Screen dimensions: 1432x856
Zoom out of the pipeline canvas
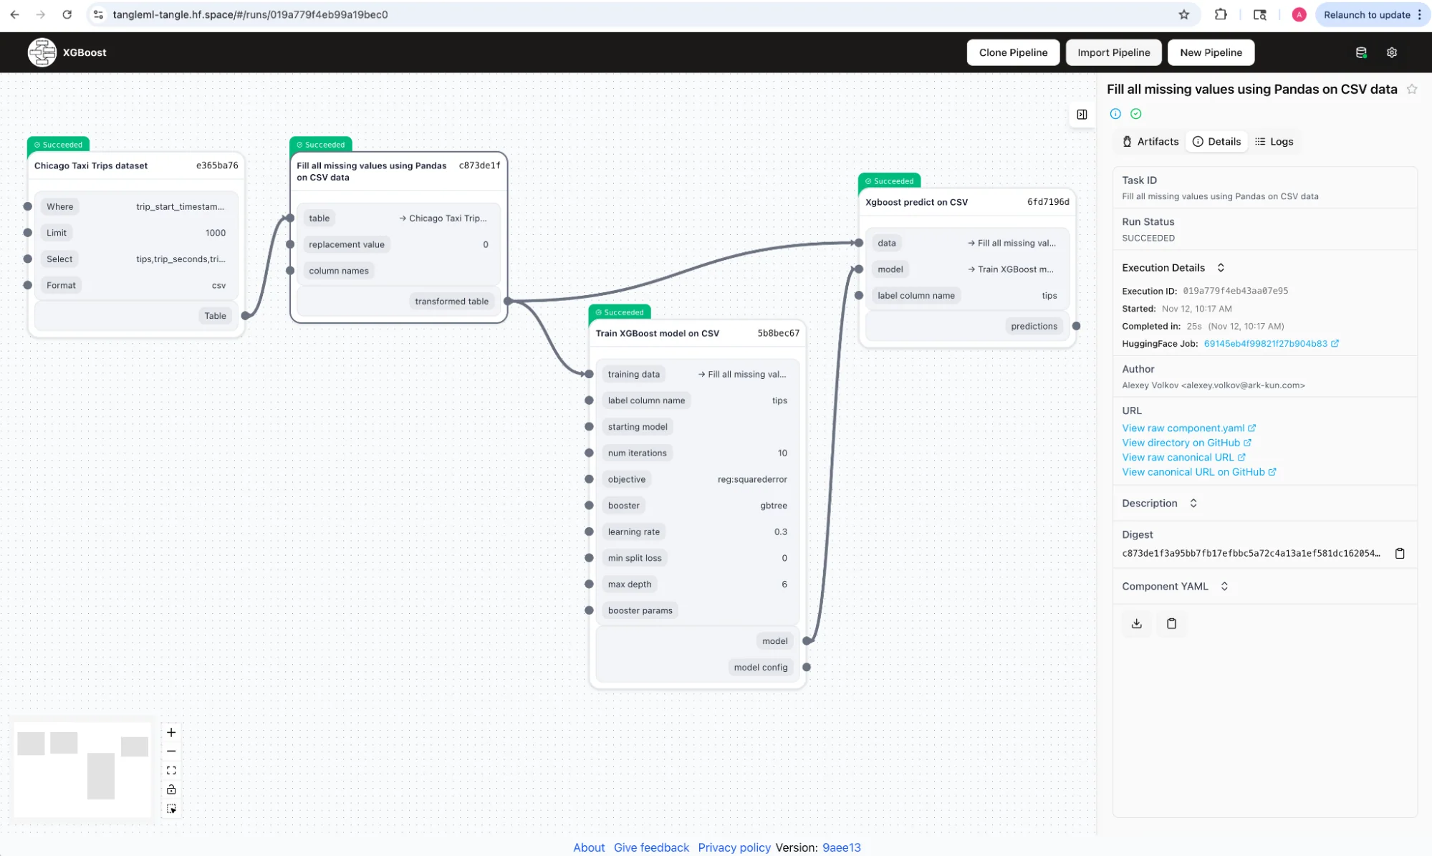(x=171, y=751)
